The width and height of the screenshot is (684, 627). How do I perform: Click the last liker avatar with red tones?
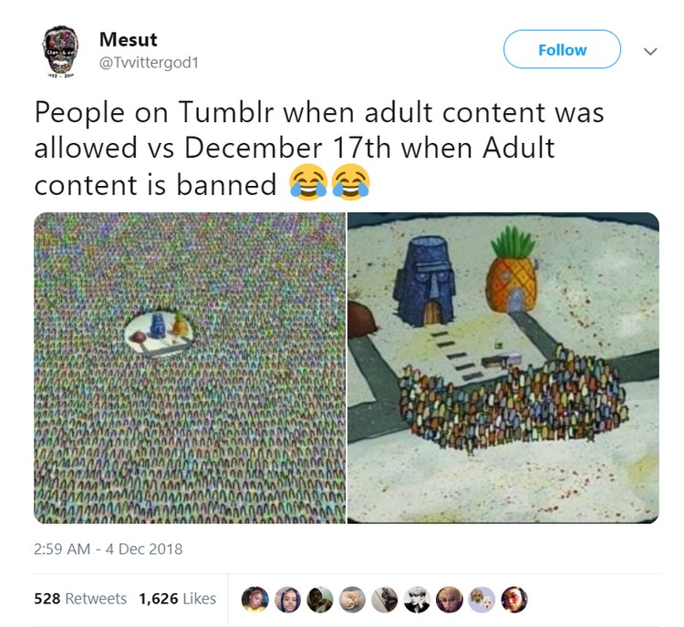514,599
